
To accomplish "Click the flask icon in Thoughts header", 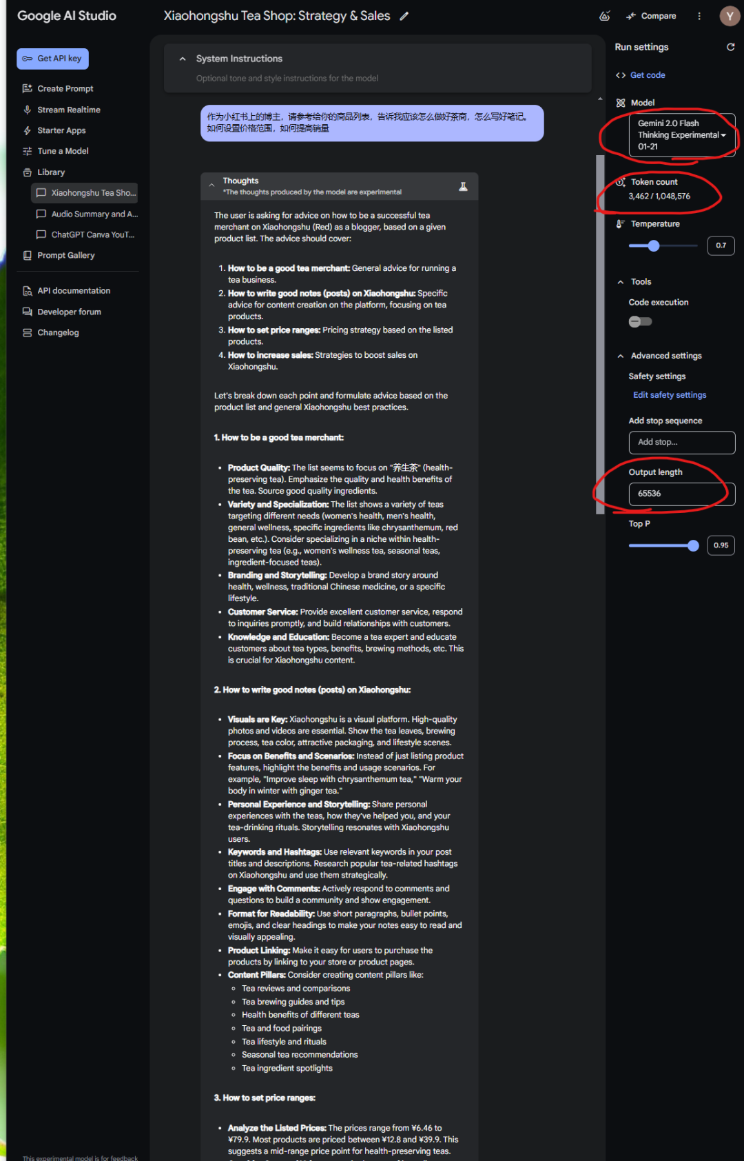I will coord(463,186).
